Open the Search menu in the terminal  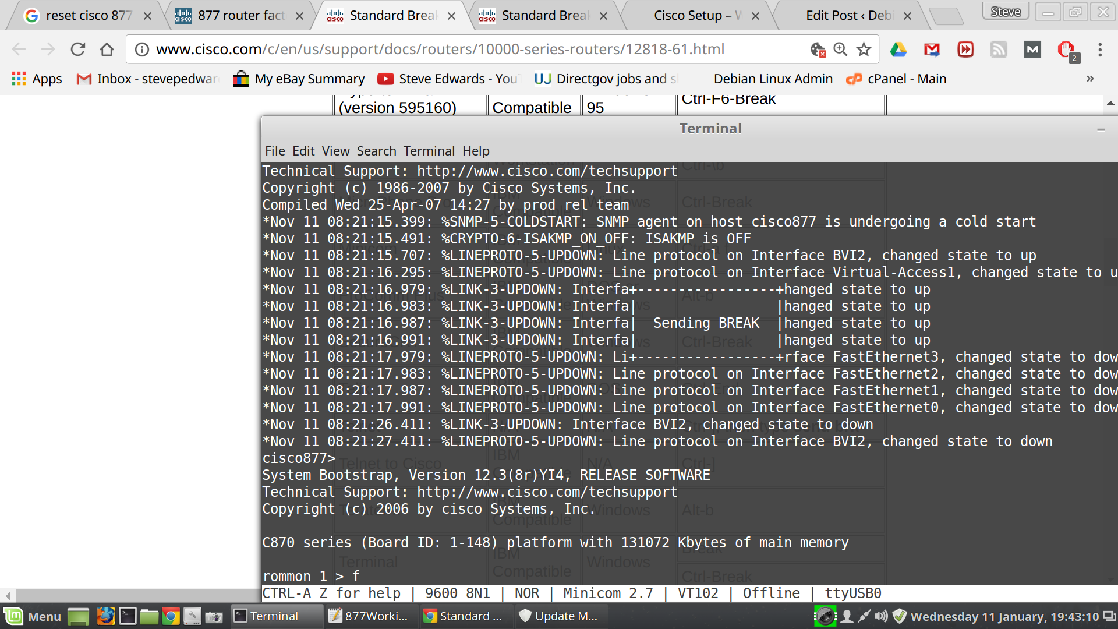tap(376, 151)
